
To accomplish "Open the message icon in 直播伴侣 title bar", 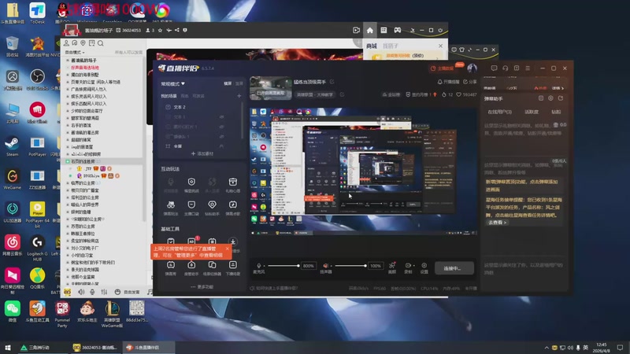I will click(494, 68).
